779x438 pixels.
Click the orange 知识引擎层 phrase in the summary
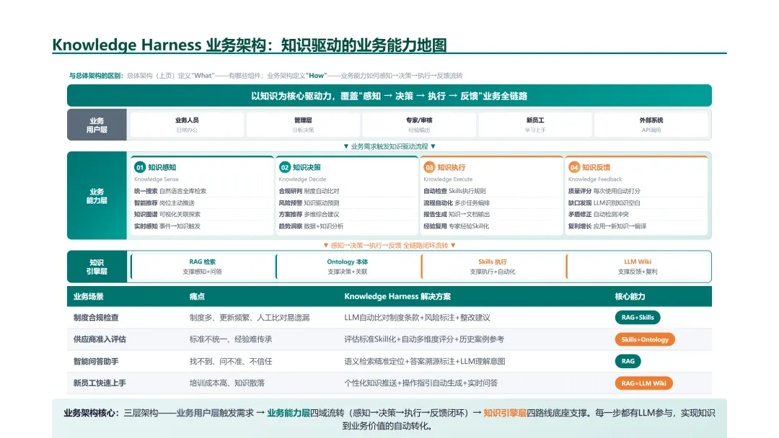click(505, 413)
